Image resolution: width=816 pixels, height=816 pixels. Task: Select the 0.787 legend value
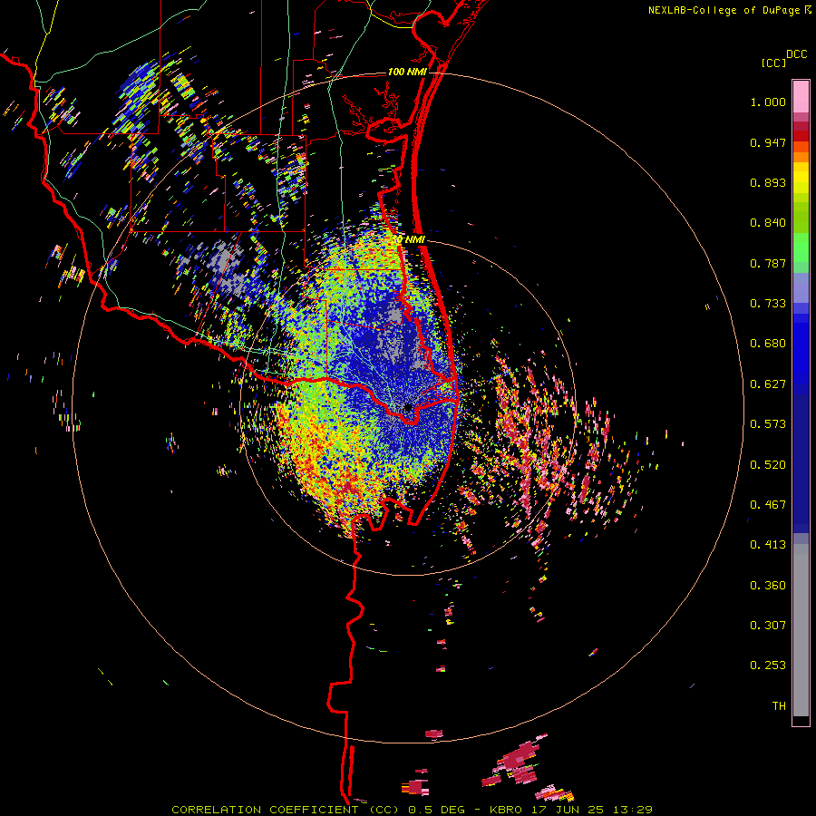pos(768,263)
